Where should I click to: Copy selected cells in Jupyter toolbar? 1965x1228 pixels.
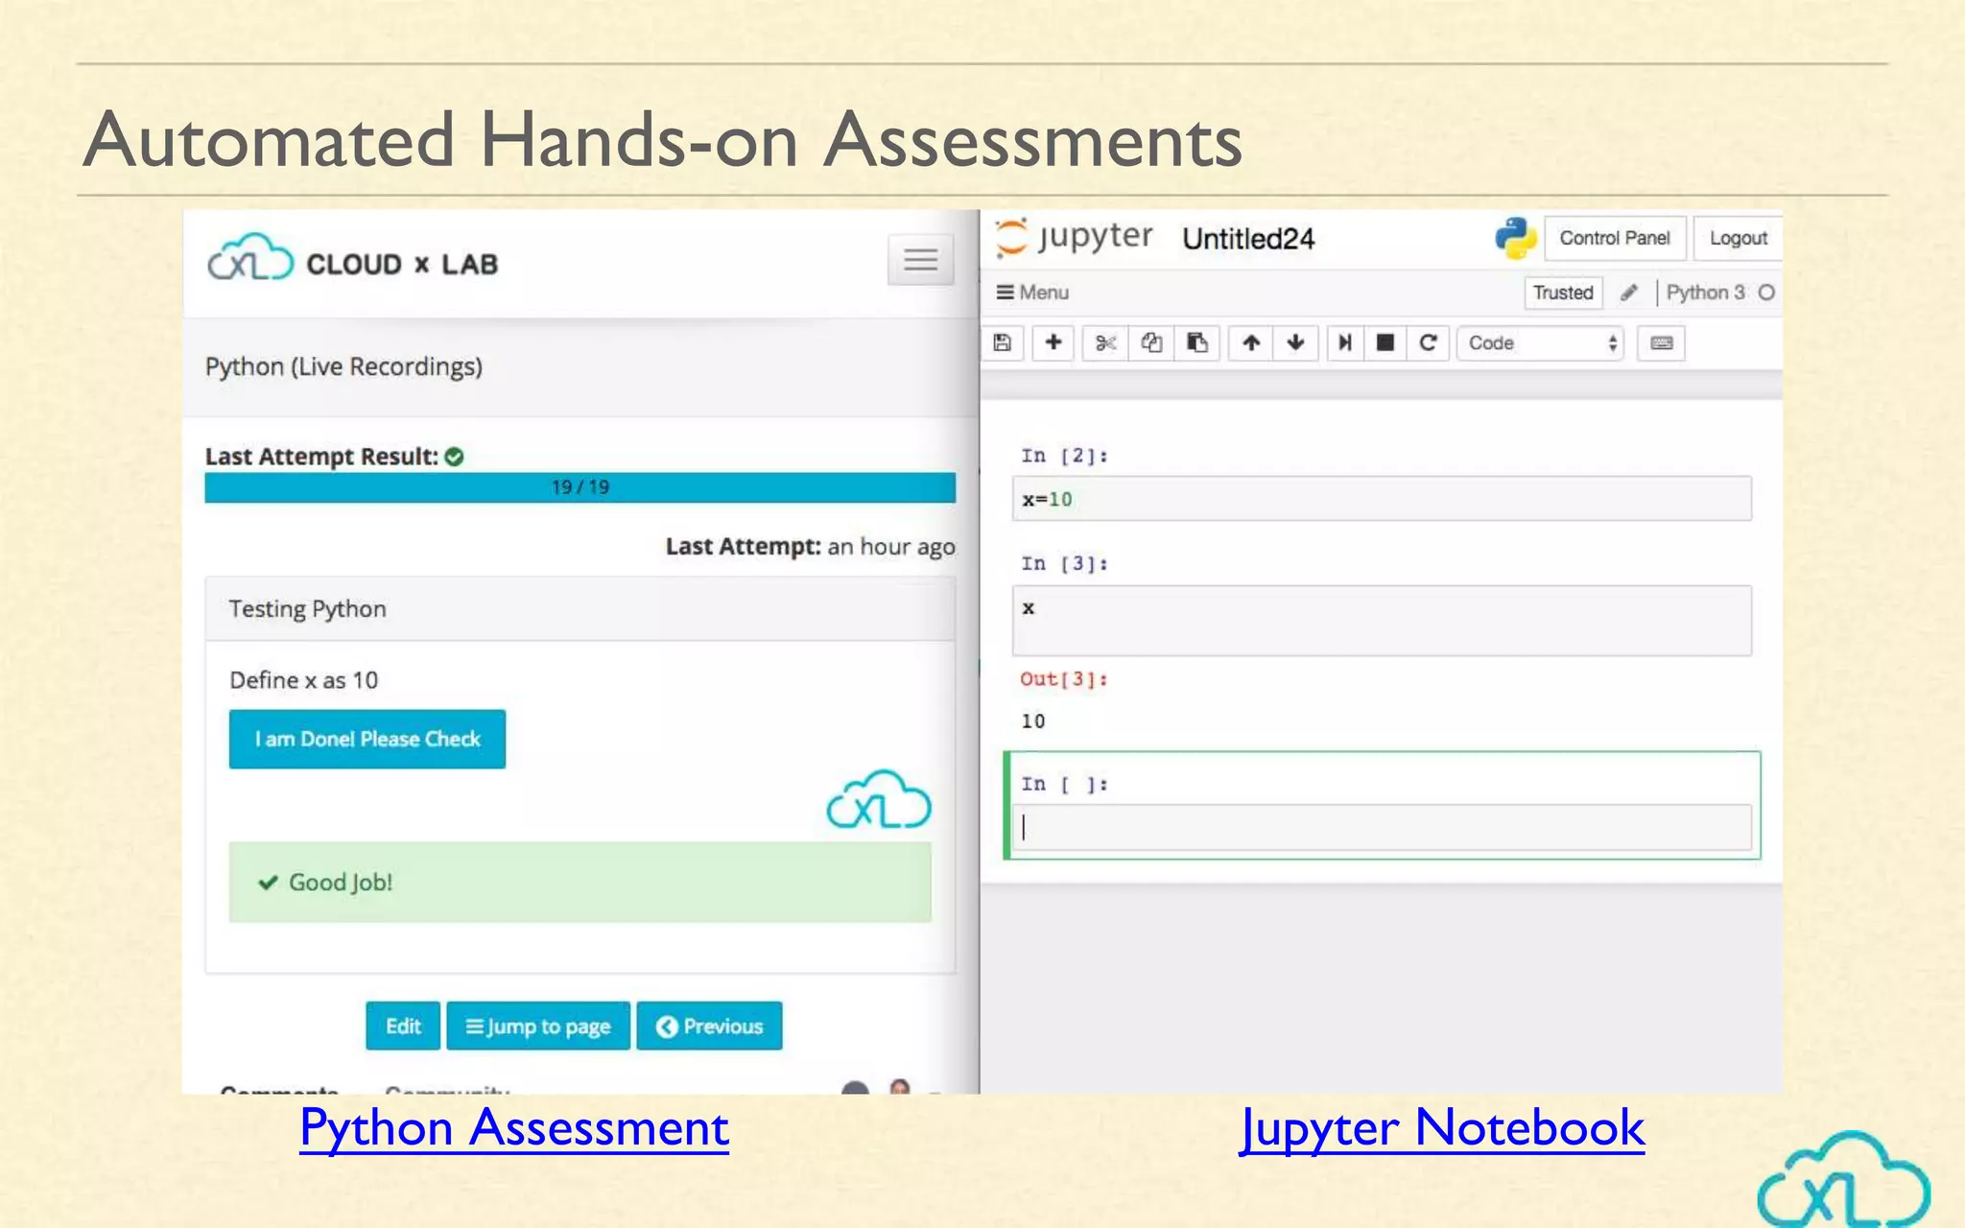(x=1151, y=343)
